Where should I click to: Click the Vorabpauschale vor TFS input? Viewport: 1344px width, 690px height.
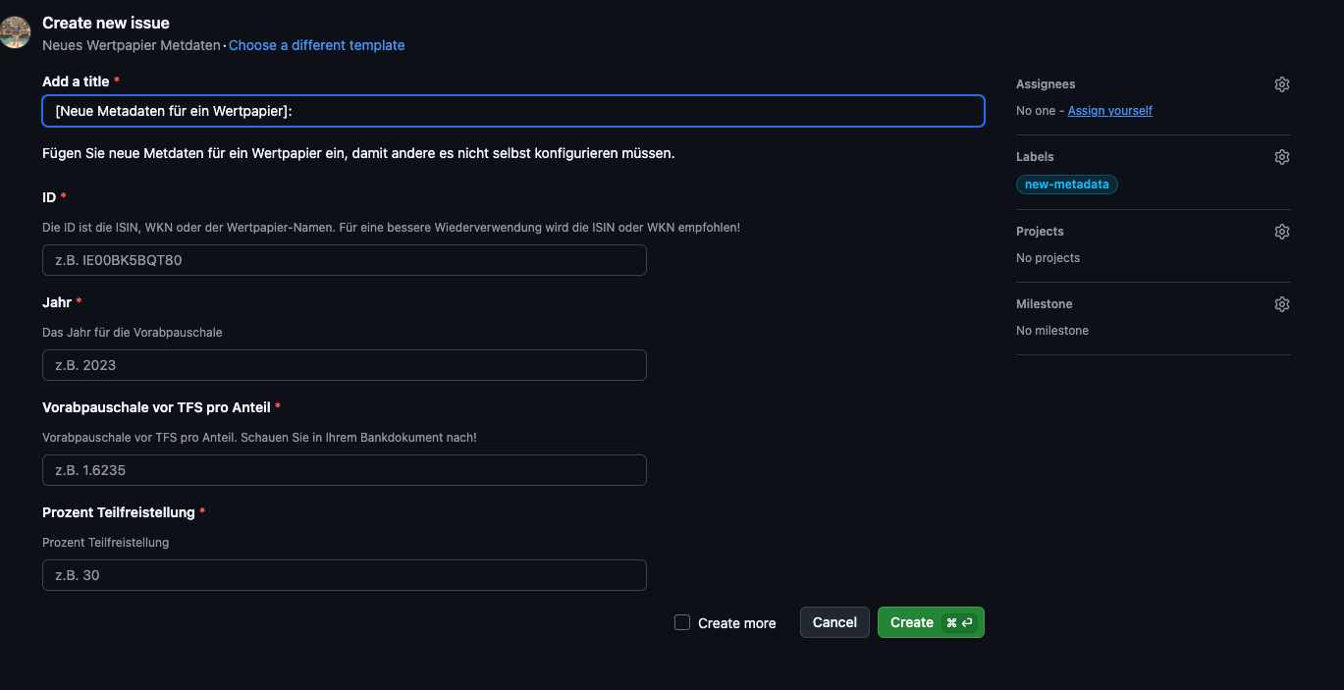tap(344, 470)
